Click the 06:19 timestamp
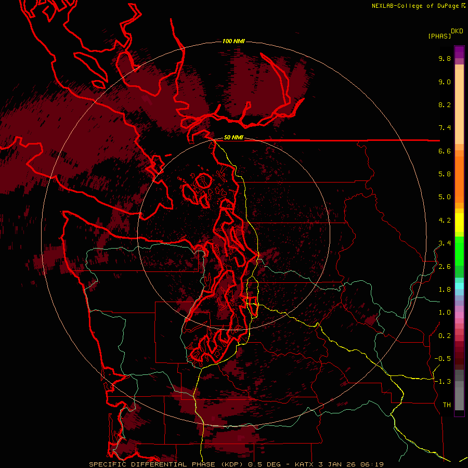This screenshot has width=468, height=468. pyautogui.click(x=372, y=464)
